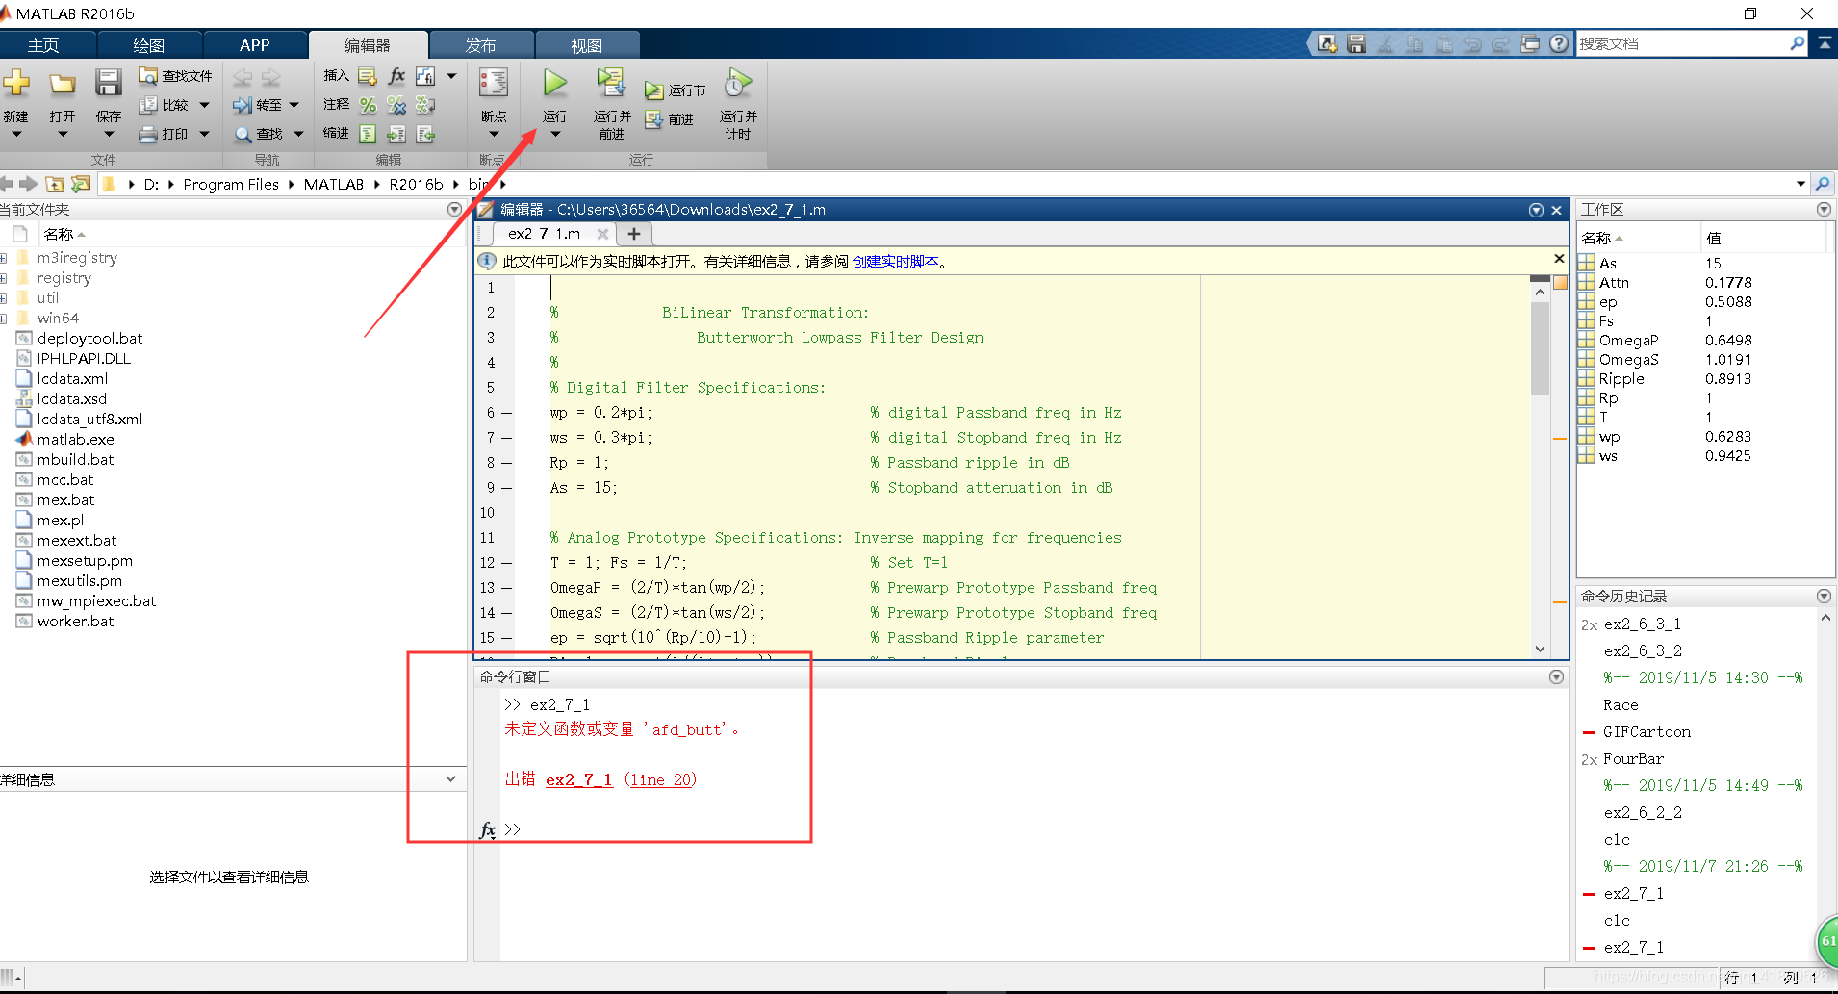1838x994 pixels.
Task: Switch to the Publish (发布) tab
Action: tap(481, 45)
